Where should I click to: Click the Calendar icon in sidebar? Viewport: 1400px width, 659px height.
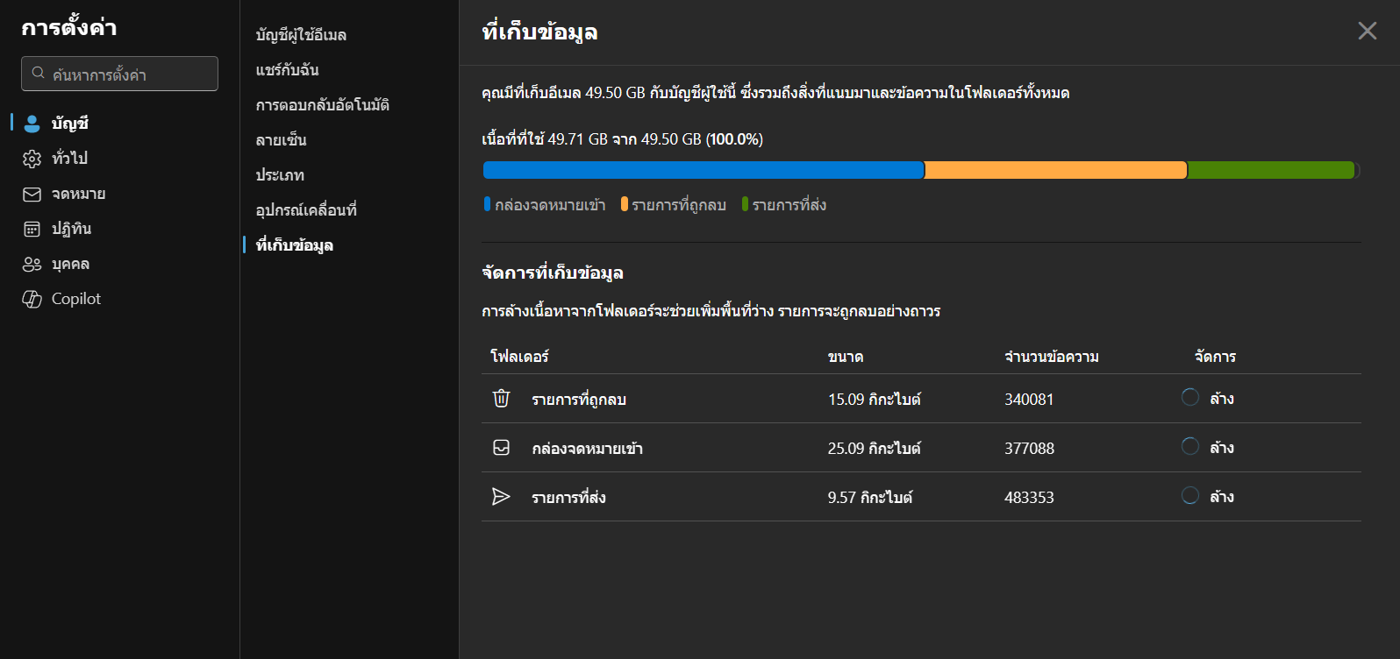(32, 229)
